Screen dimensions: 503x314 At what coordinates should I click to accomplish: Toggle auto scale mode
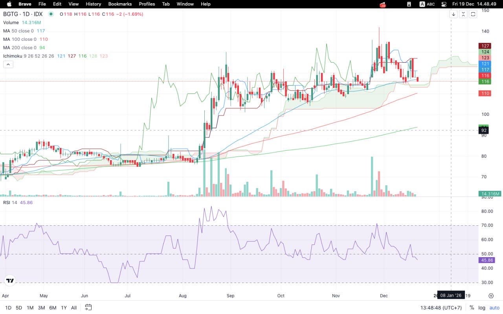tap(494, 307)
